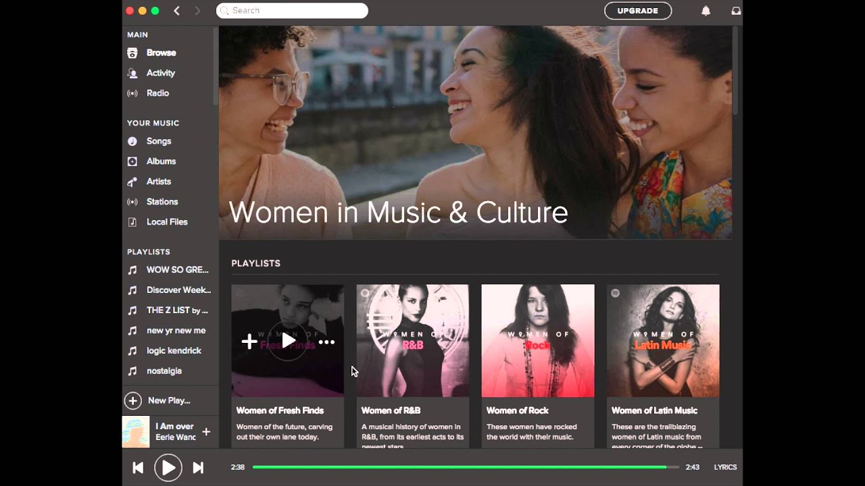Click the 2:43 track duration
Screen dimensions: 865x486
pyautogui.click(x=692, y=467)
